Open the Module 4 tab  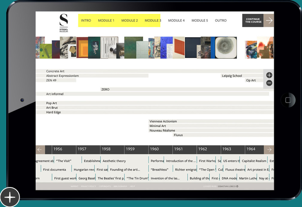[176, 20]
